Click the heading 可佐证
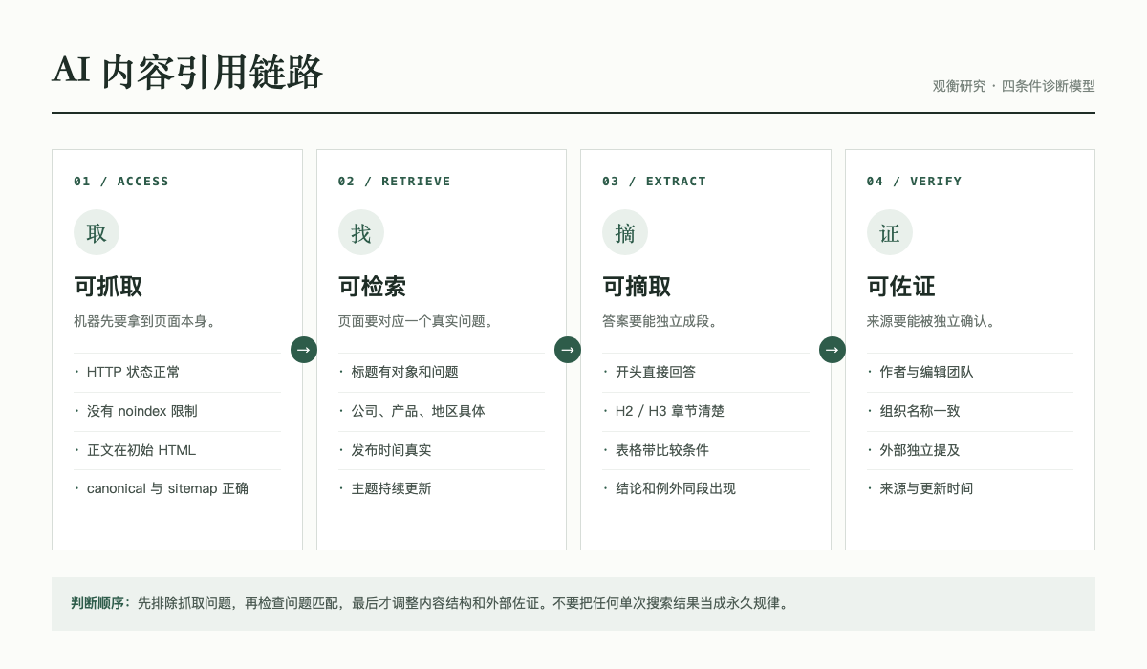Viewport: 1147px width, 669px height. tap(901, 287)
